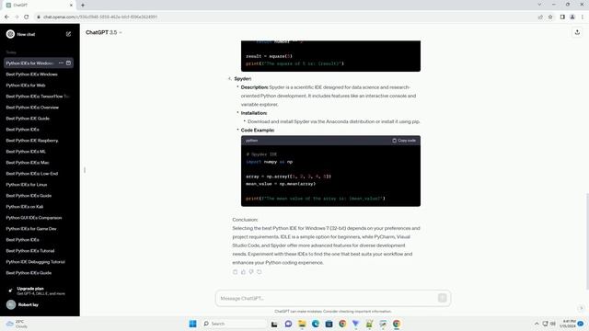Archive the Python IDEs for Windows chat
The width and height of the screenshot is (589, 331).
[x=68, y=63]
